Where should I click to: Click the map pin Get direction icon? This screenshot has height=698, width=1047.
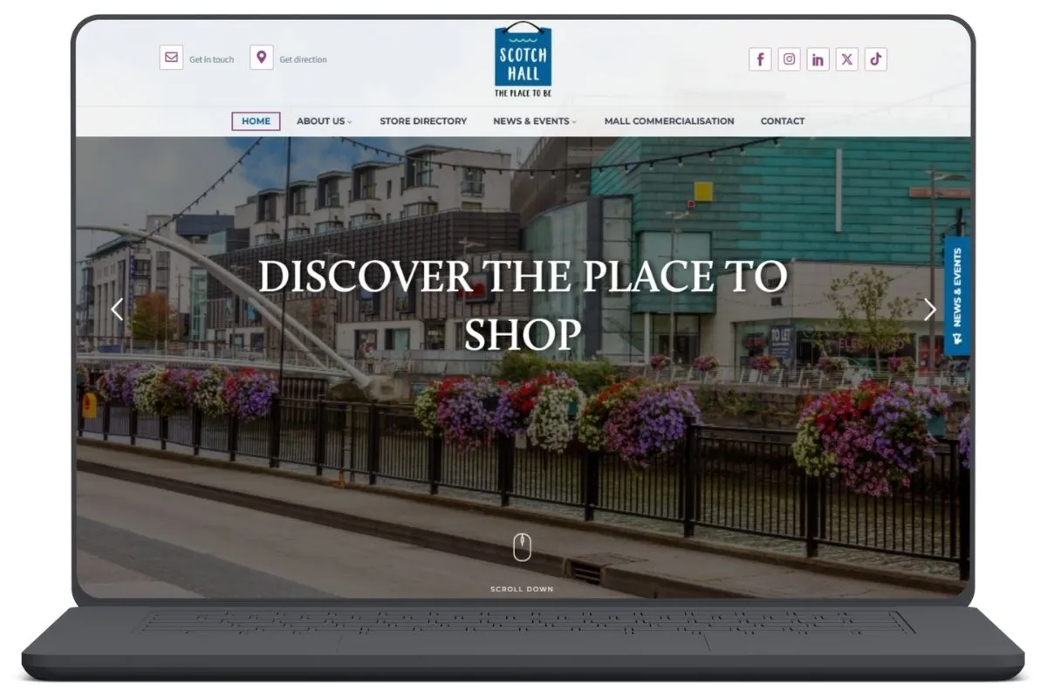tap(261, 58)
